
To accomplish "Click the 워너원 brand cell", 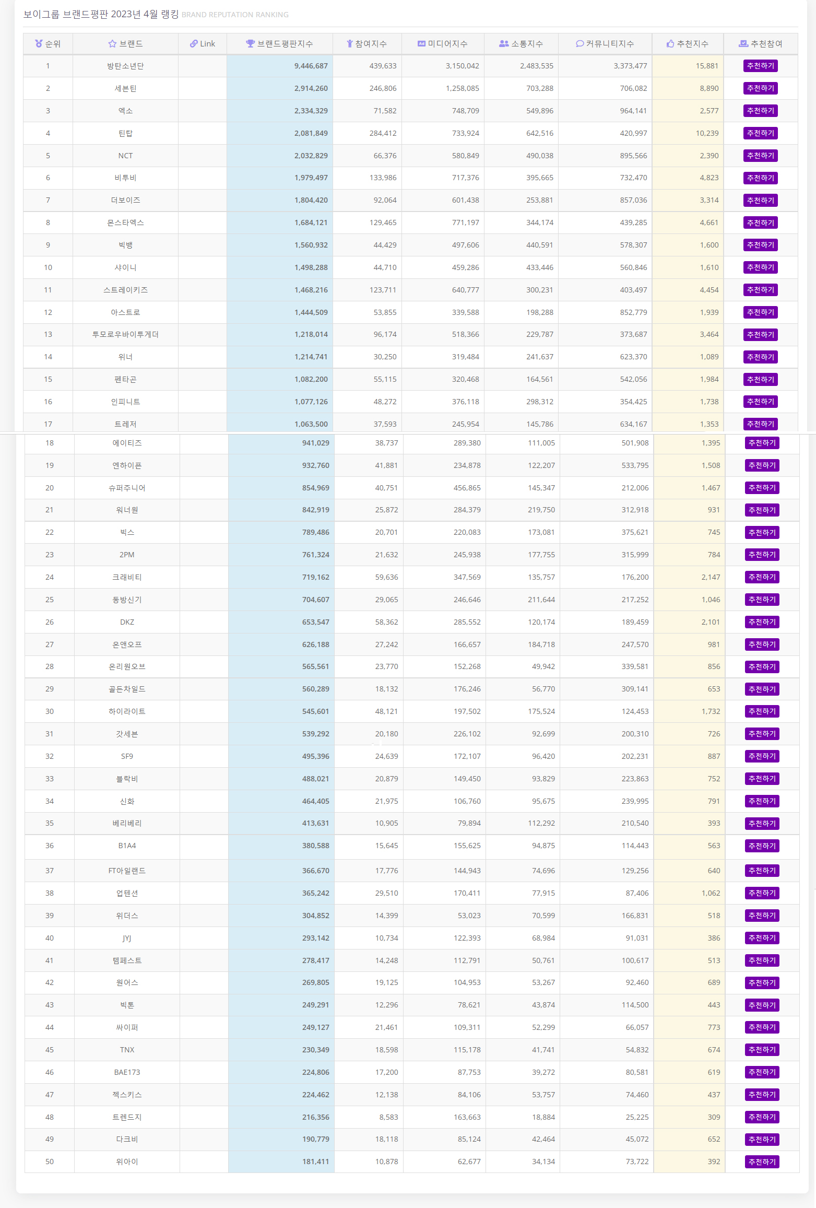I will [127, 510].
